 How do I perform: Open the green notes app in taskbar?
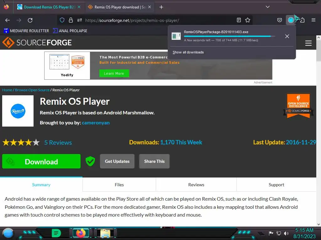coord(56,233)
